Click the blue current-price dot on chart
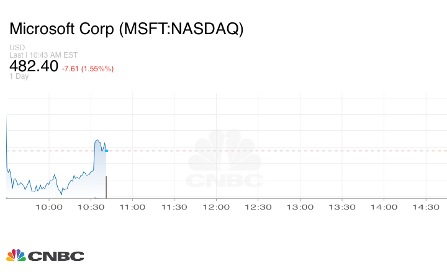Viewport: 447px width, 279px height. 107,151
